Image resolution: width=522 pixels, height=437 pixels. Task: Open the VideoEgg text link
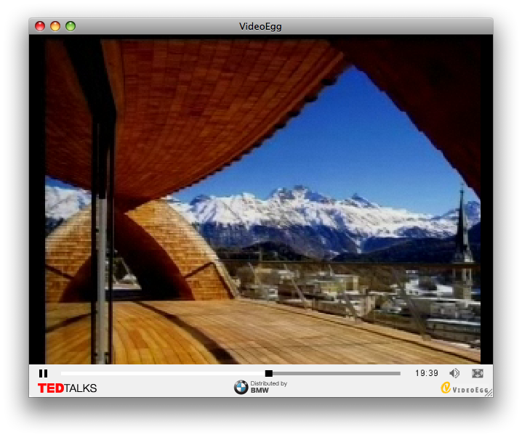(x=470, y=390)
